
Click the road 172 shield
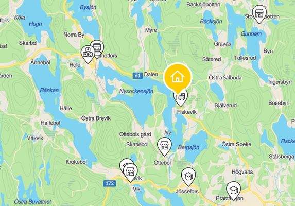coord(110,183)
